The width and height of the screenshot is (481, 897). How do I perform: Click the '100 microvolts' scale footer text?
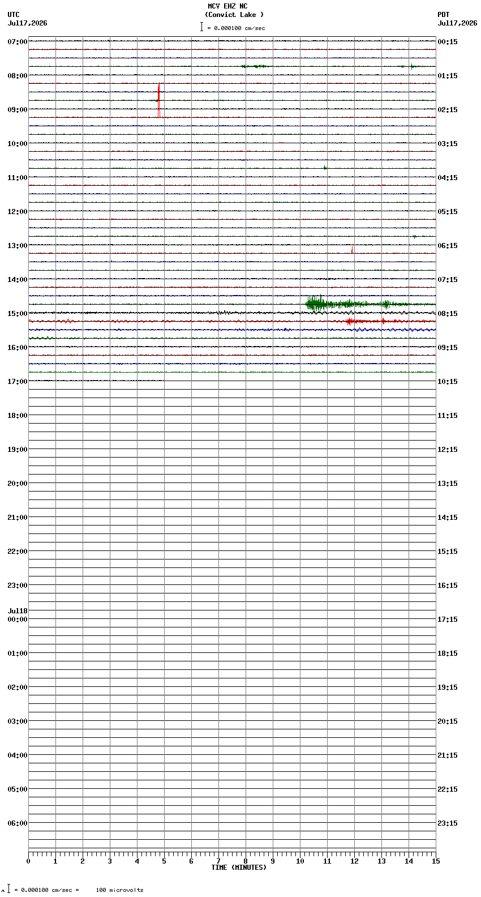[119, 890]
